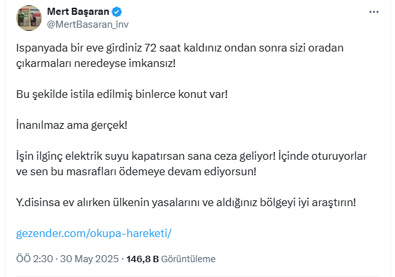This screenshot has height=277, width=395.
Task: Click the ÖÖ 2:30 timestamp
Action: pyautogui.click(x=34, y=259)
